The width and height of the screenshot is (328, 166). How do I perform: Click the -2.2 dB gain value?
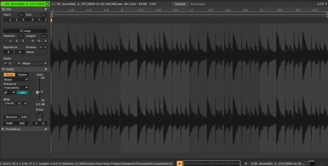coord(39,104)
